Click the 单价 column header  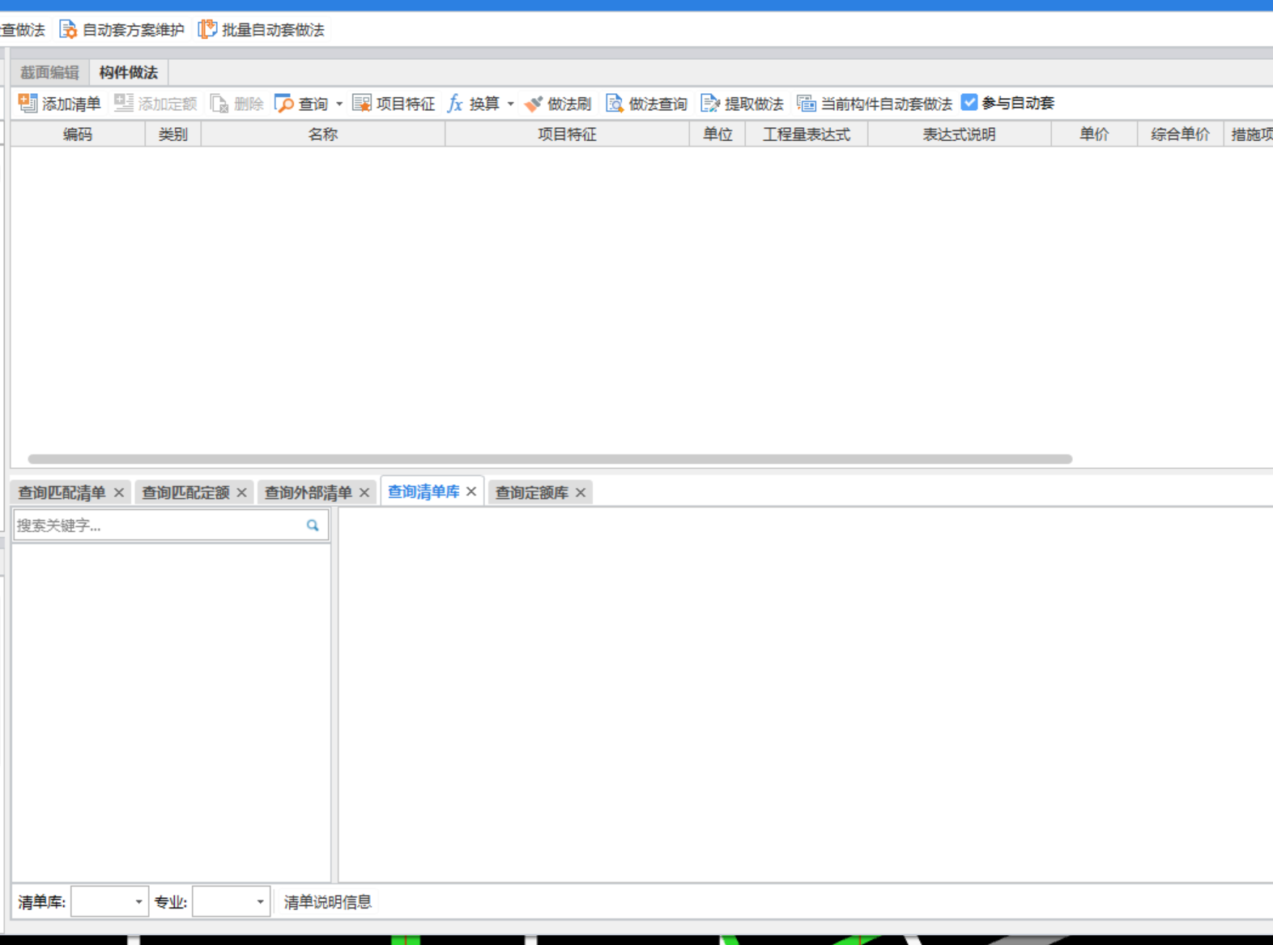[x=1094, y=134]
